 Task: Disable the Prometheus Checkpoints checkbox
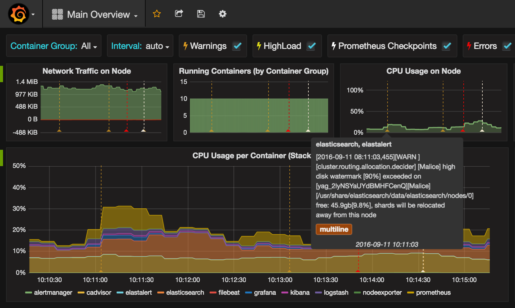point(447,46)
